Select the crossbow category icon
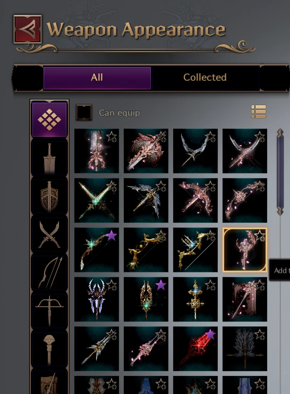The image size is (290, 394). coord(49,311)
